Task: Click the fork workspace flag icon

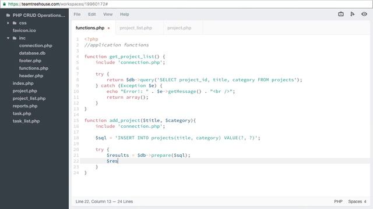Action: [352, 14]
